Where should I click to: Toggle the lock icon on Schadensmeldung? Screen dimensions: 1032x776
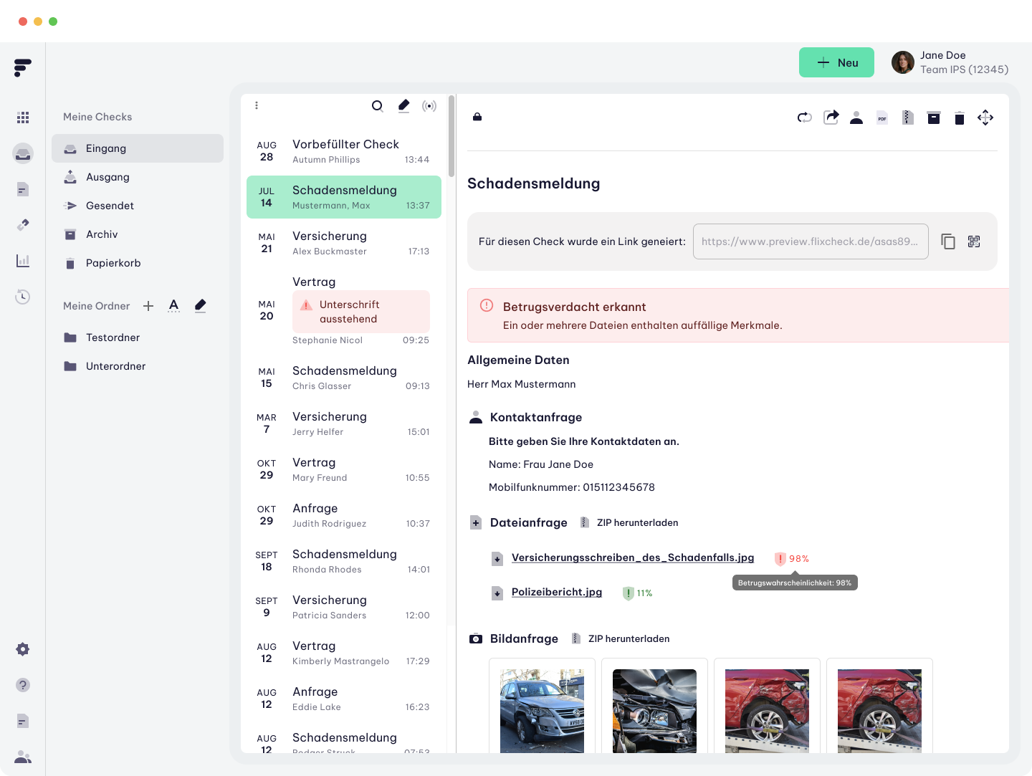[x=477, y=117]
